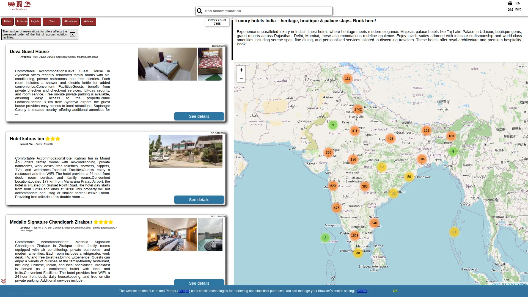Click map cluster 186 near Indore
The image size is (528, 297).
coord(353,159)
